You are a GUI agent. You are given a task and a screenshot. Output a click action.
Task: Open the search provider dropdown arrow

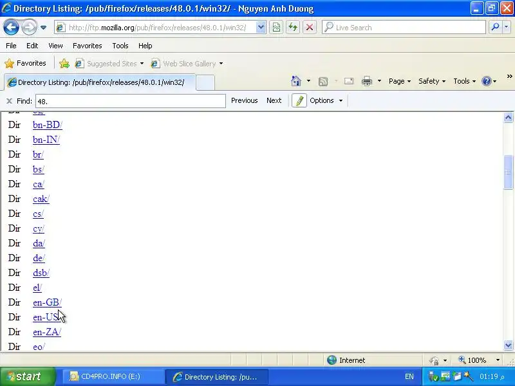pos(507,28)
